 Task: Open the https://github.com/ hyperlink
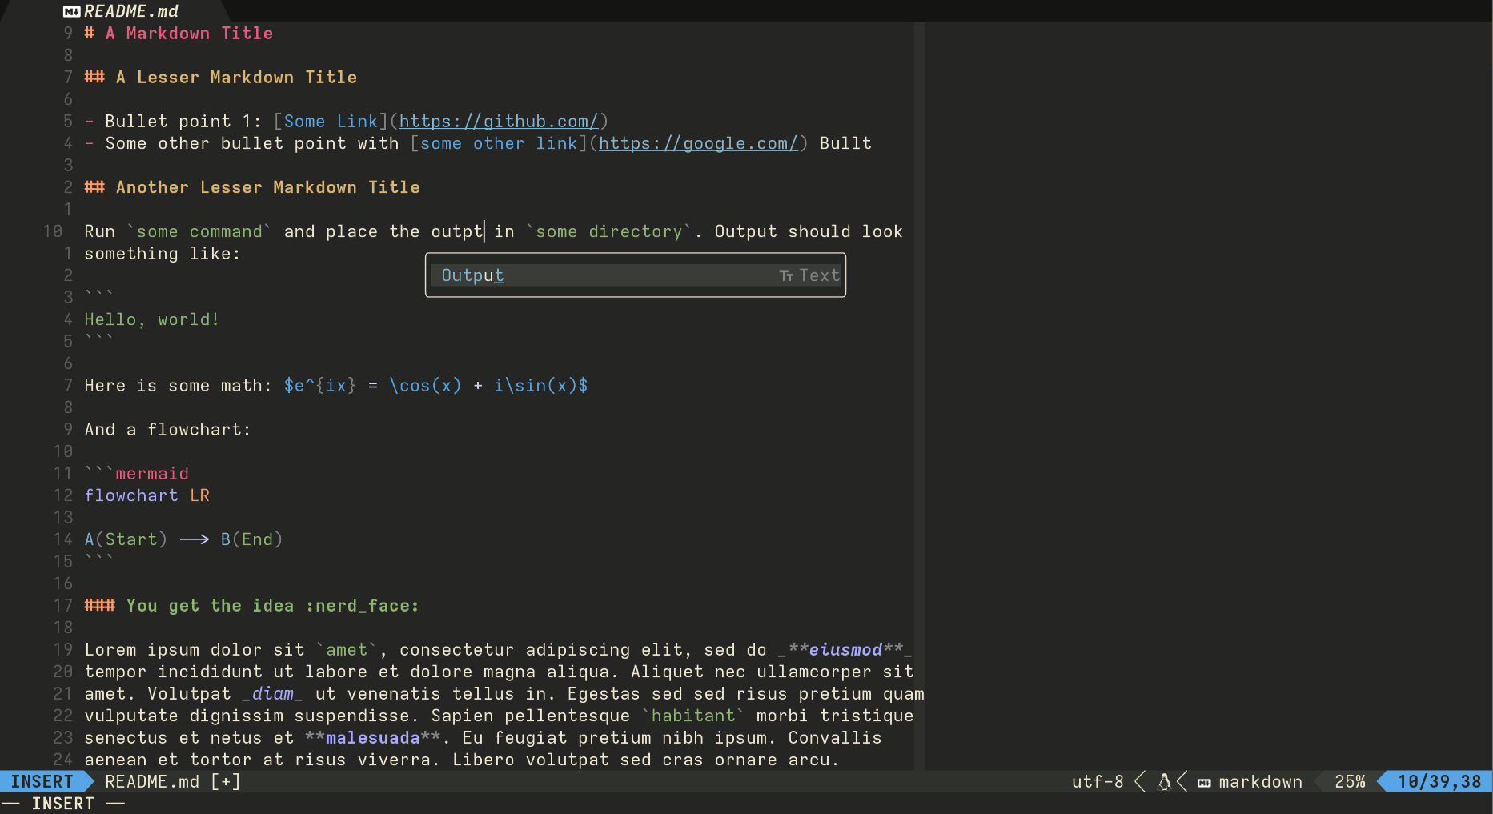point(499,121)
